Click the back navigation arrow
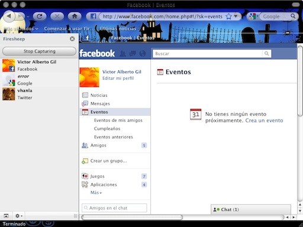303x227 pixels. [x=8, y=17]
